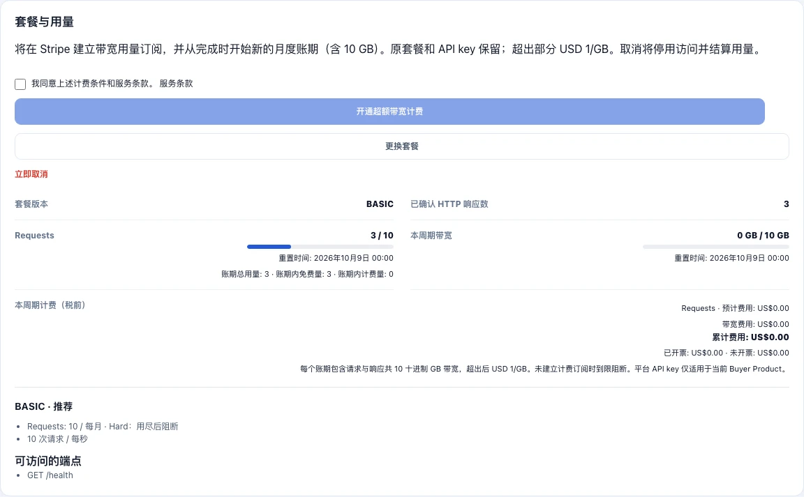Click the 开通超额带宽计费 button
Screen dimensions: 804x497
pyautogui.click(x=389, y=112)
